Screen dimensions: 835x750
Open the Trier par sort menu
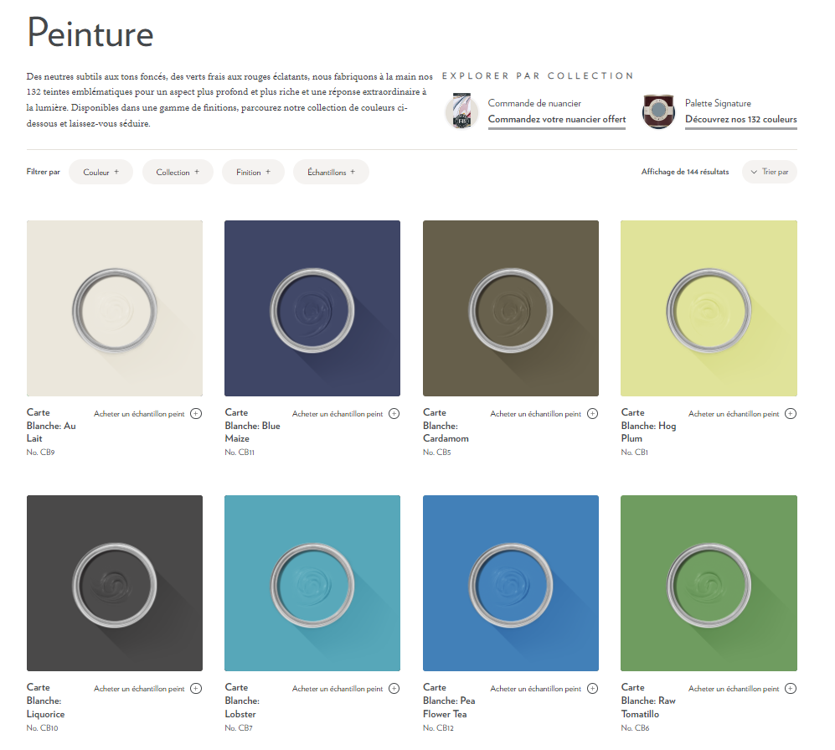click(770, 172)
